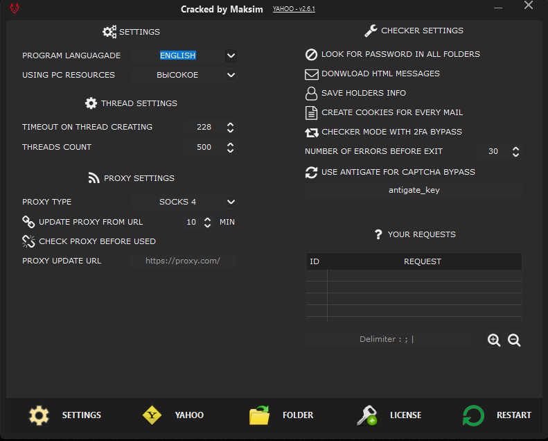Image resolution: width=548 pixels, height=441 pixels.
Task: Minimize the checker window
Action: pyautogui.click(x=498, y=8)
